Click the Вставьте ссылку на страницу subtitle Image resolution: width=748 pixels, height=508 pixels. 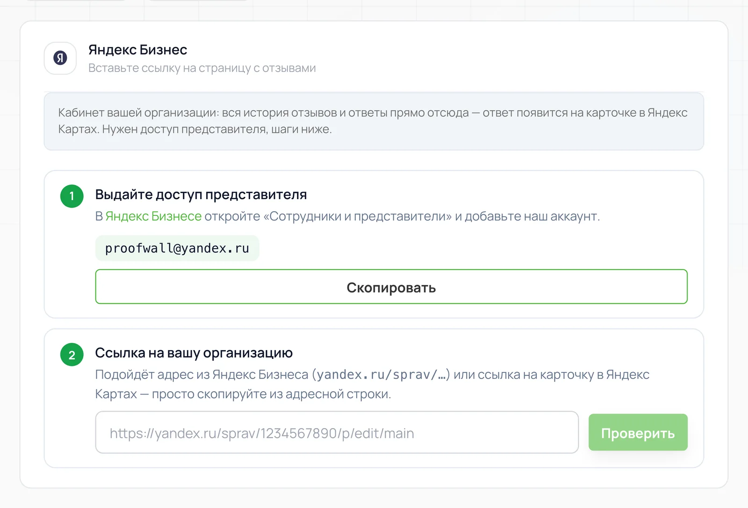click(x=202, y=68)
